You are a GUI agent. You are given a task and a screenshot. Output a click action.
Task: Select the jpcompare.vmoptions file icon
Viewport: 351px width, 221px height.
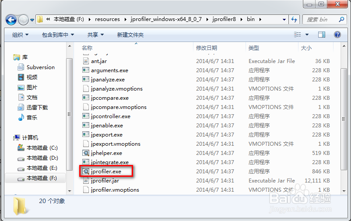click(86, 107)
